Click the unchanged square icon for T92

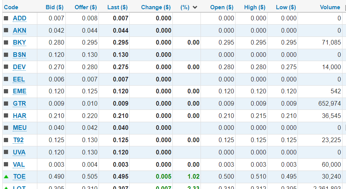point(6,140)
